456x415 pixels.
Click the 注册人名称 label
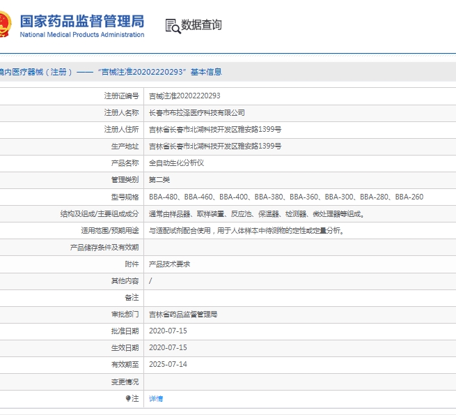(x=122, y=113)
